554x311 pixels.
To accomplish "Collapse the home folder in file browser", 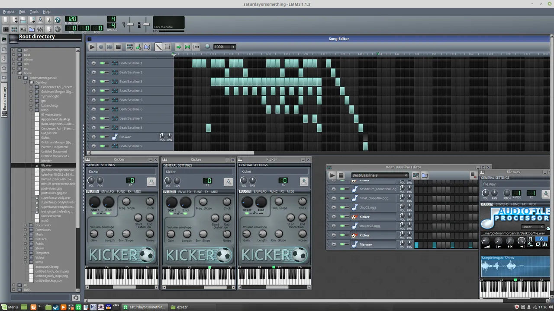I will pyautogui.click(x=14, y=73).
